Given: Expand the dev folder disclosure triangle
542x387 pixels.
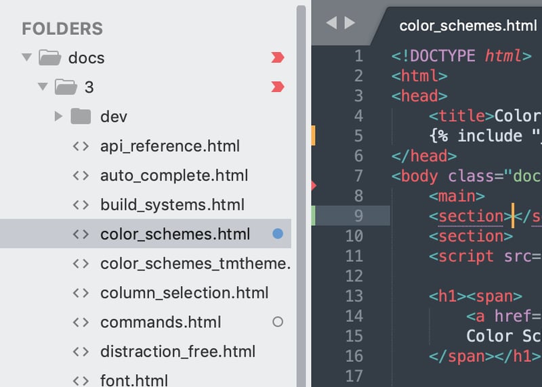Looking at the screenshot, I should (x=58, y=116).
